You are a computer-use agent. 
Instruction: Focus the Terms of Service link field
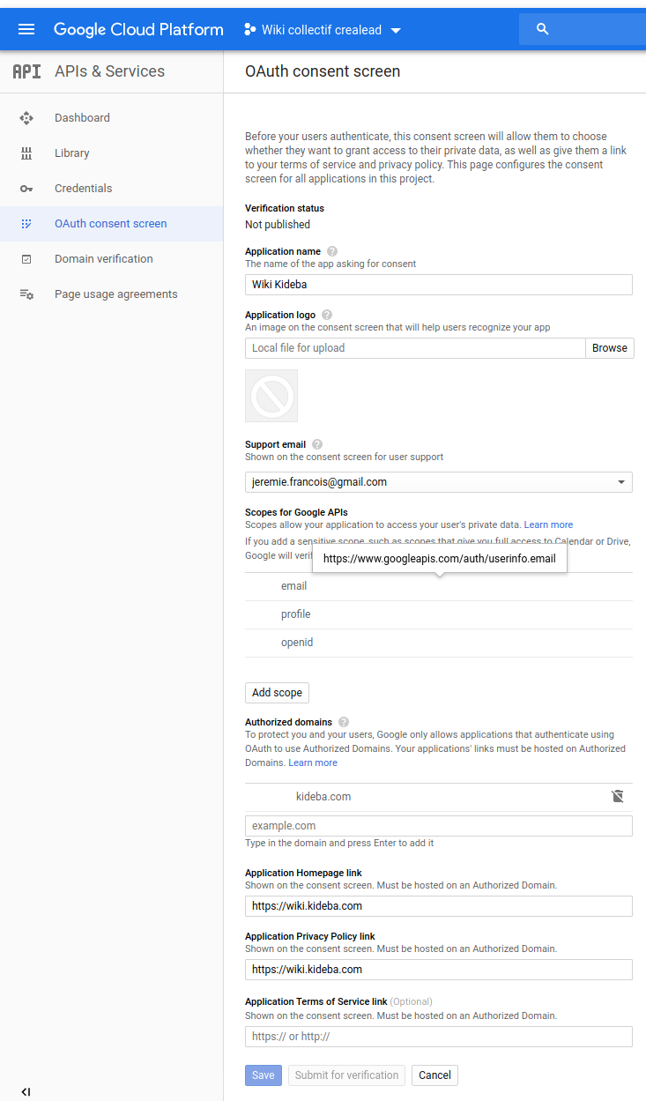439,1037
